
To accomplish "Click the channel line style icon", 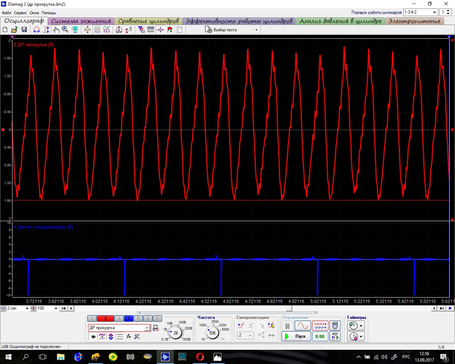I will tap(120, 336).
